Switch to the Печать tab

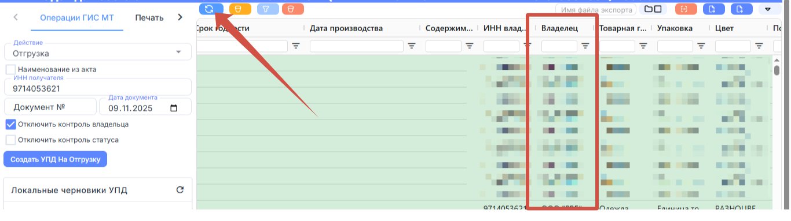(149, 18)
